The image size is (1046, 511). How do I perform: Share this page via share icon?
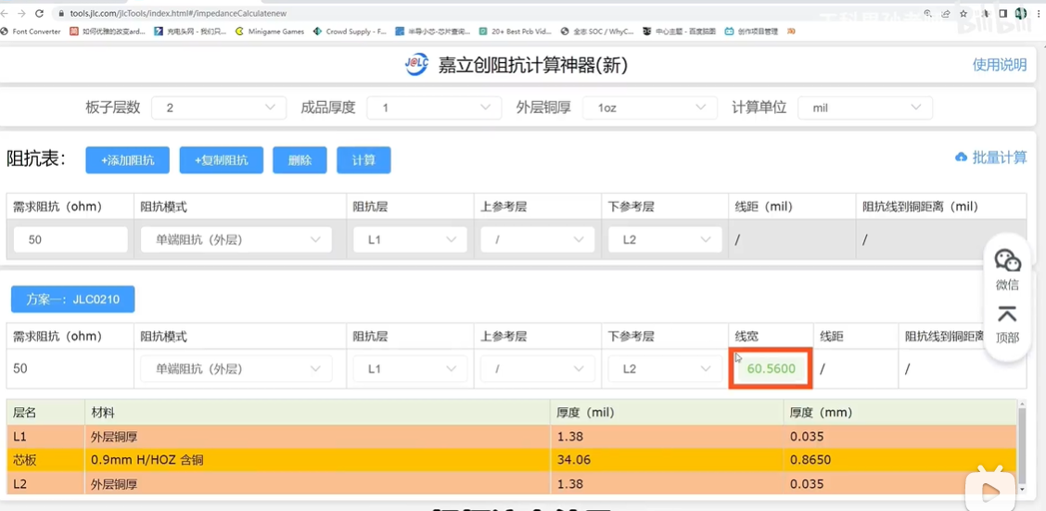coord(946,13)
